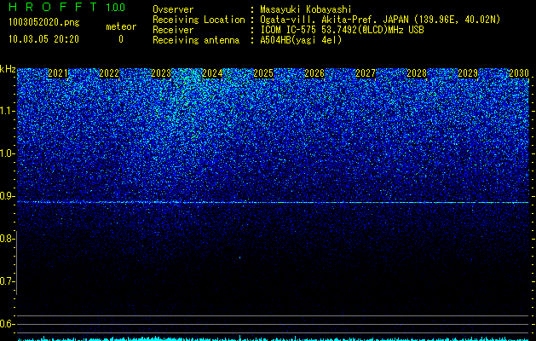Image resolution: width=536 pixels, height=341 pixels.
Task: Click the ICOM IC-575 receiver value
Action: coord(342,30)
